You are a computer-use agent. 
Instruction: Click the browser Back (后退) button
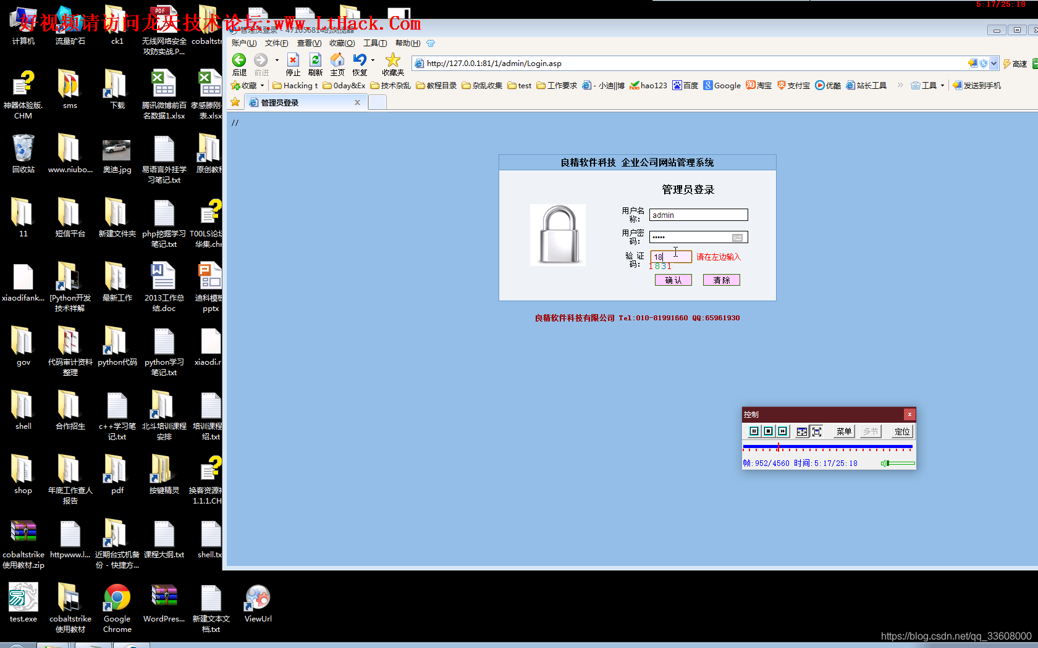[x=239, y=64]
